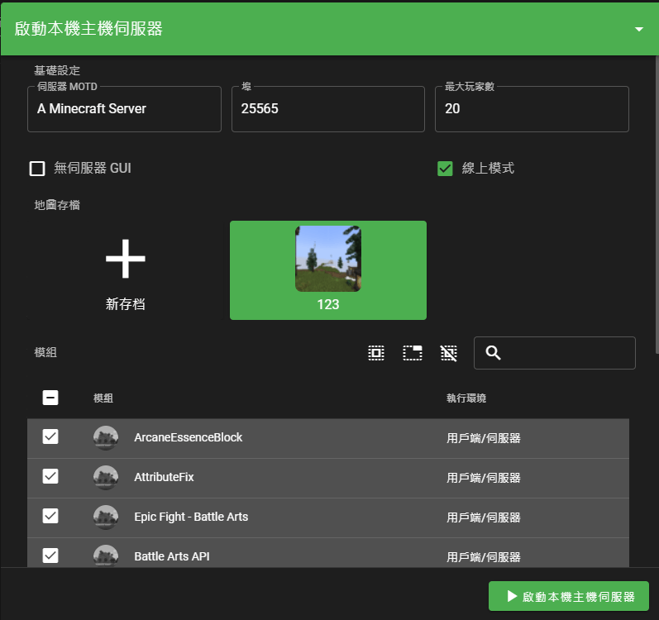Uncheck the ArcaneEssenceBlock mod checkbox
The height and width of the screenshot is (620, 659).
click(50, 436)
